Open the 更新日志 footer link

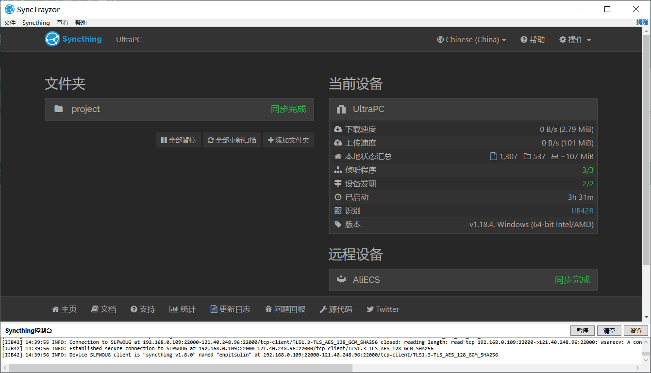click(x=231, y=309)
